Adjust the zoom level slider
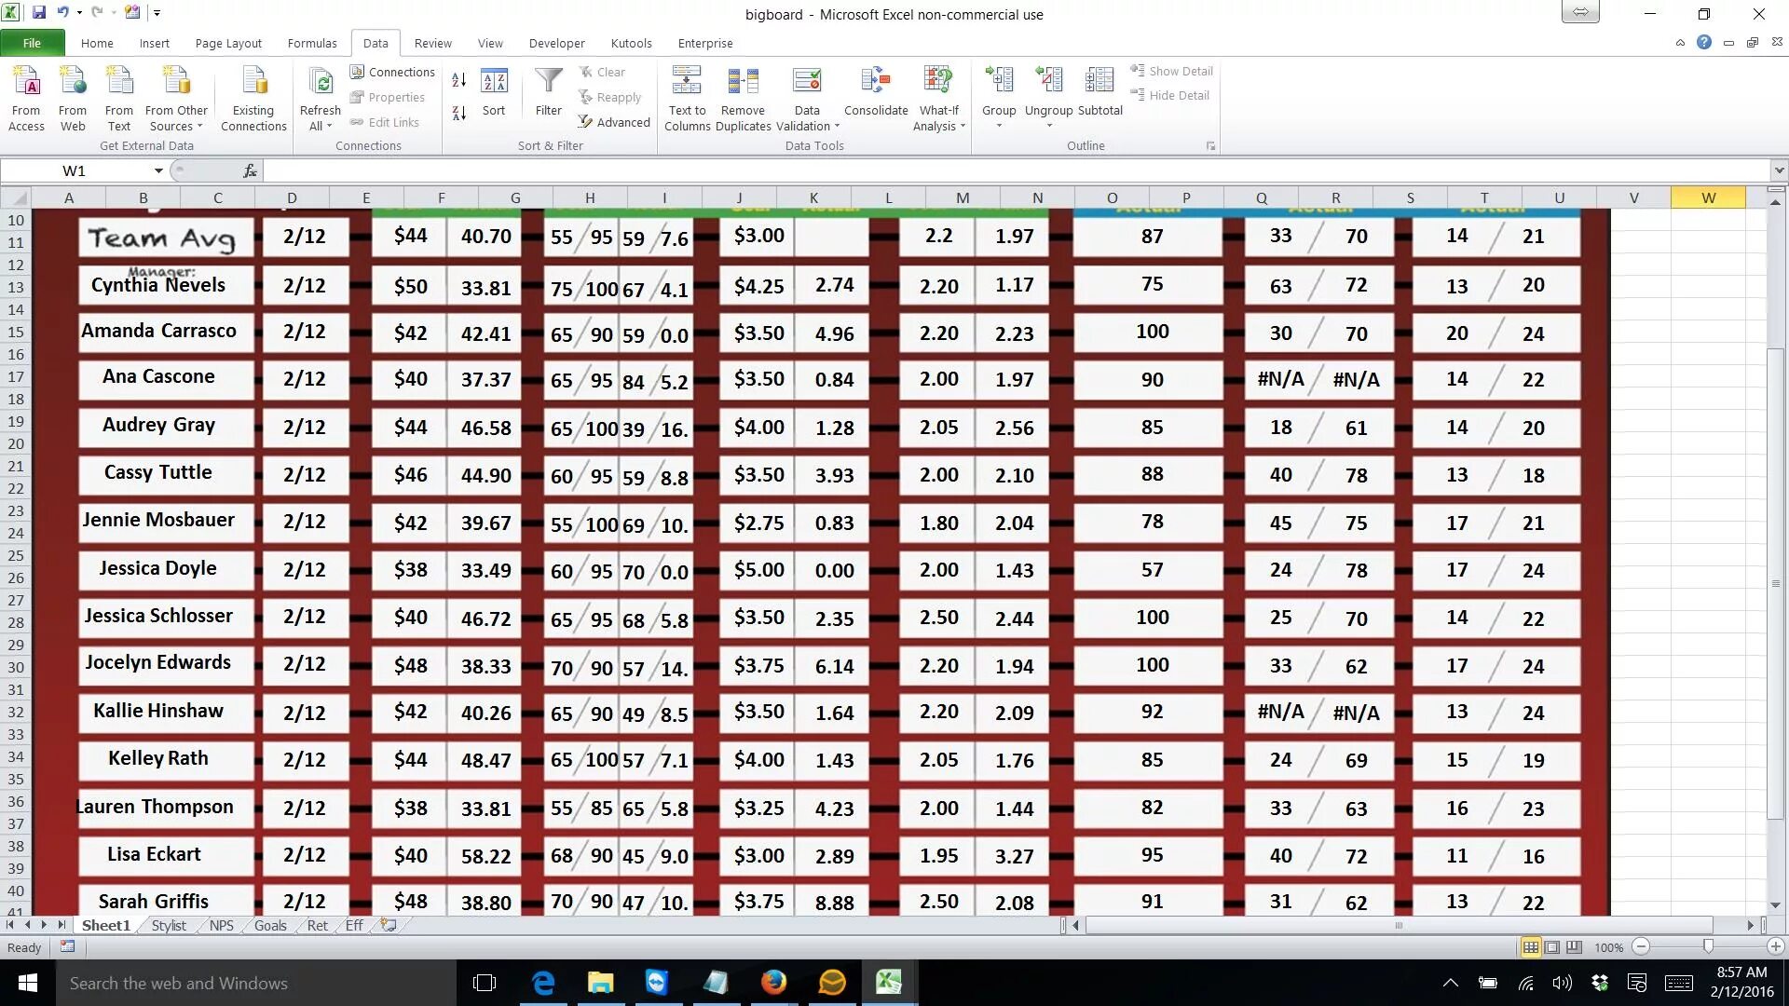 pyautogui.click(x=1707, y=946)
